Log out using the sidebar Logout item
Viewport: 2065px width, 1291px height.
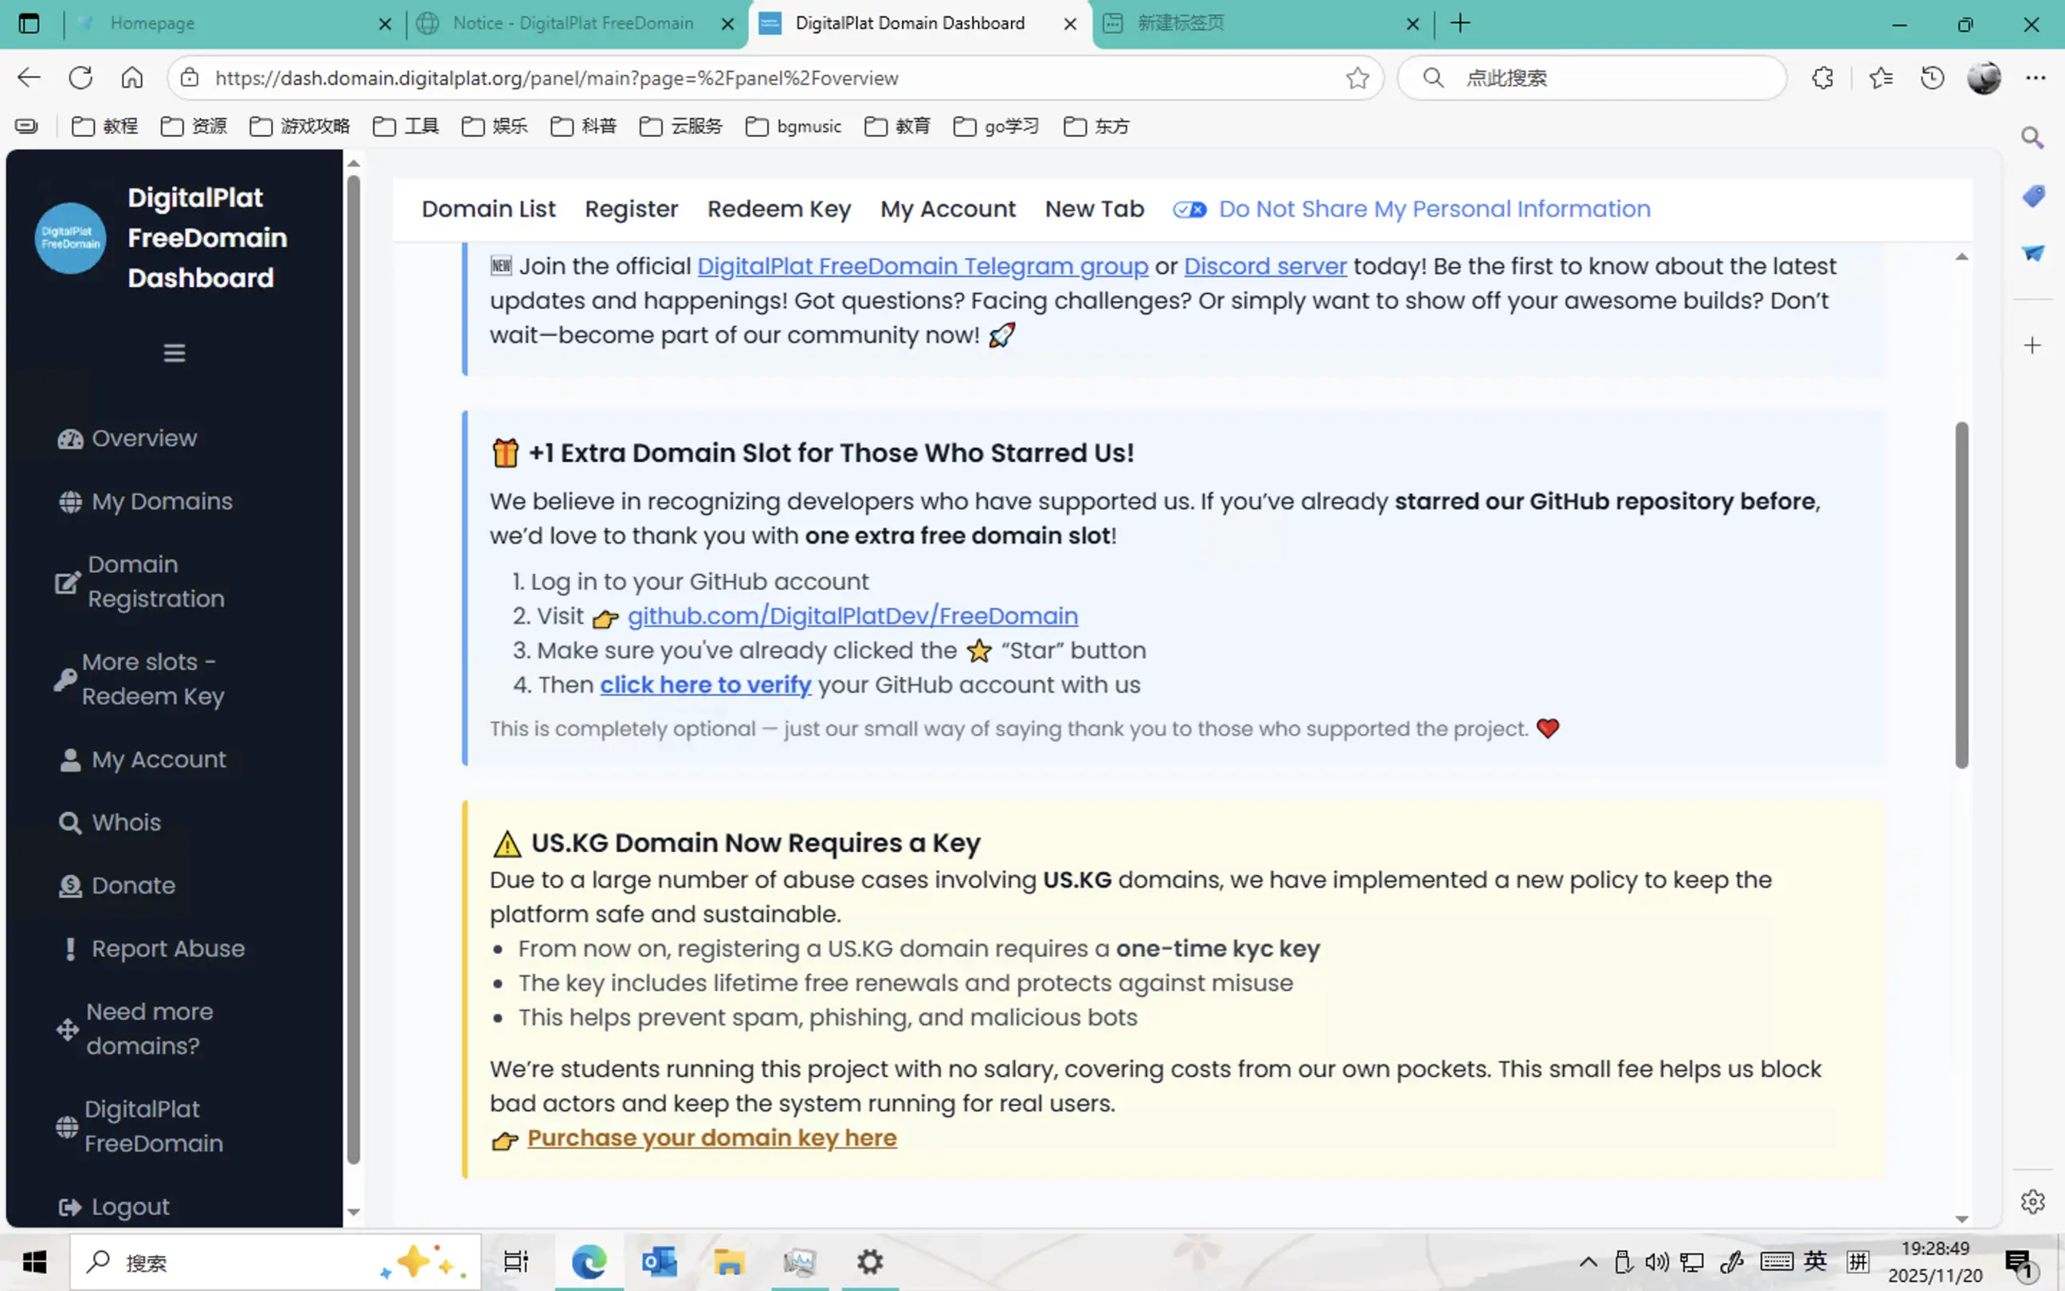point(130,1207)
